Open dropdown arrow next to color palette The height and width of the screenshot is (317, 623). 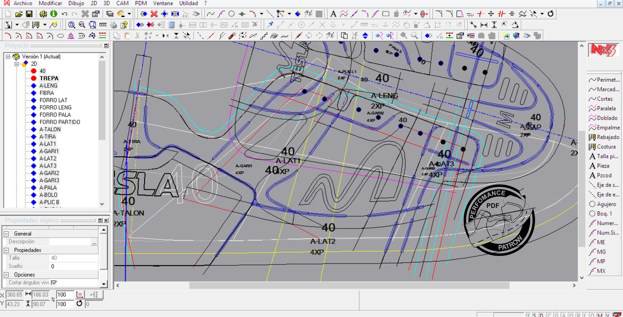tap(129, 14)
